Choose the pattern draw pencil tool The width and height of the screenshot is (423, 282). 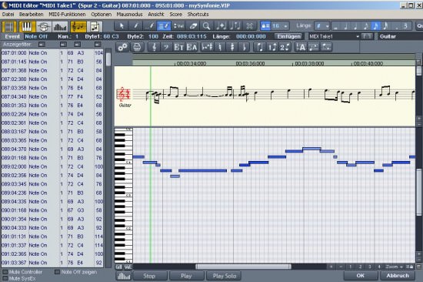click(x=150, y=26)
